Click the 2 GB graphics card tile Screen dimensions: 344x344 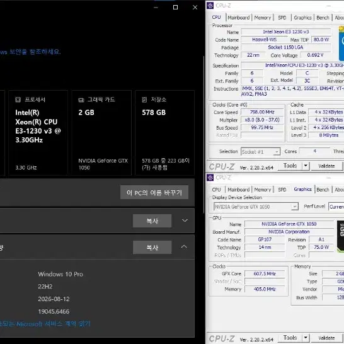[x=101, y=133]
